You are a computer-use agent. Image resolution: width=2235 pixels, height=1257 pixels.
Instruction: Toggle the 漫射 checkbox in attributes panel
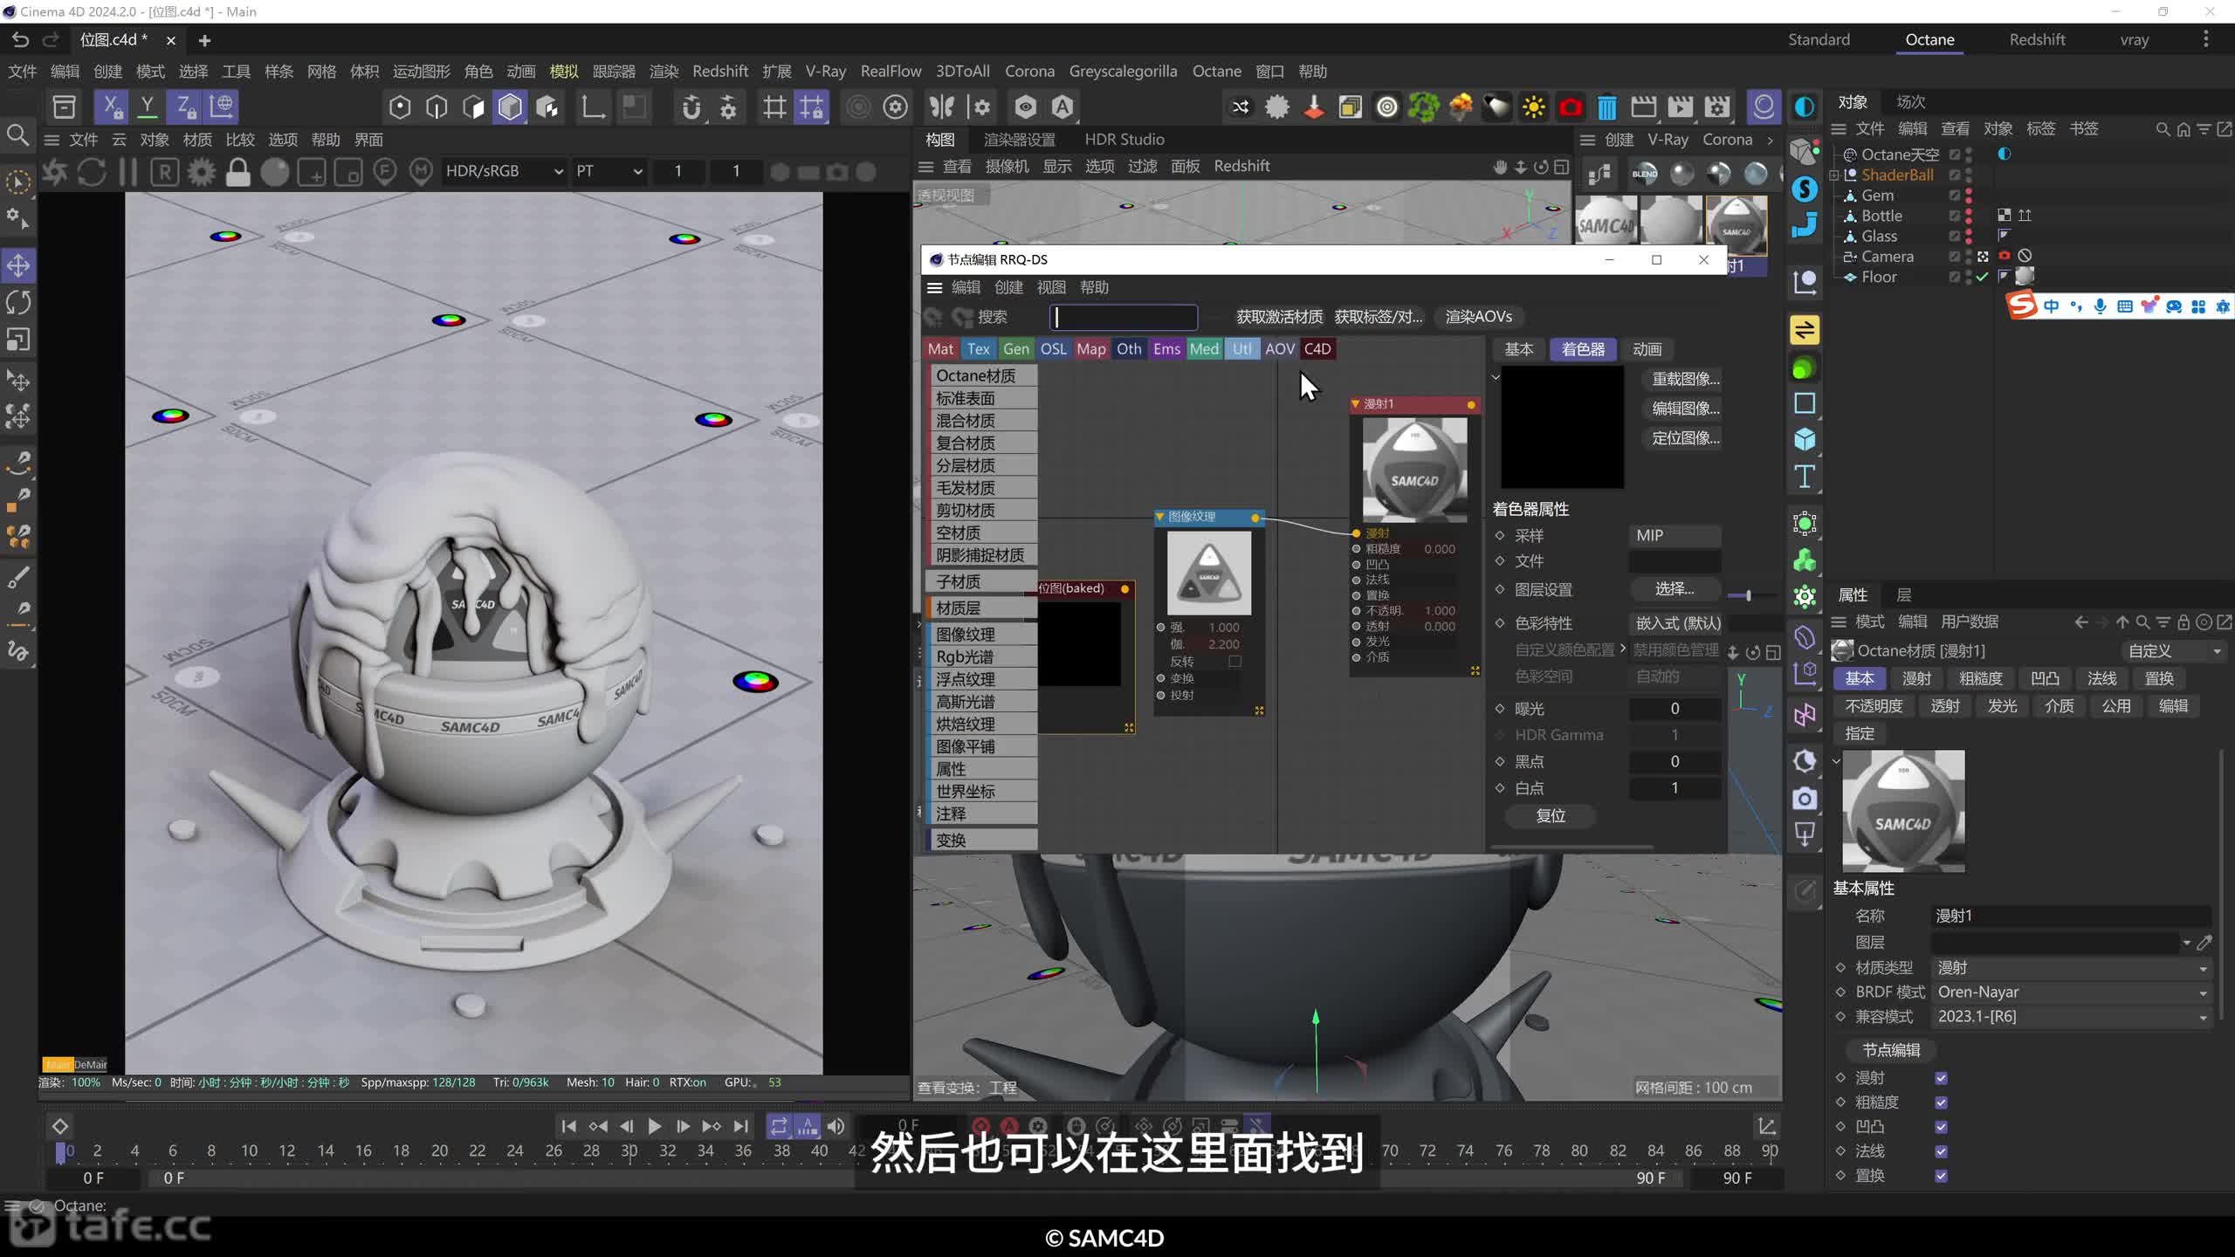point(1941,1078)
